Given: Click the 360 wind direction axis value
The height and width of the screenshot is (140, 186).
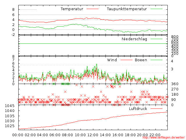Looking at the screenshot, I should tap(175, 84).
